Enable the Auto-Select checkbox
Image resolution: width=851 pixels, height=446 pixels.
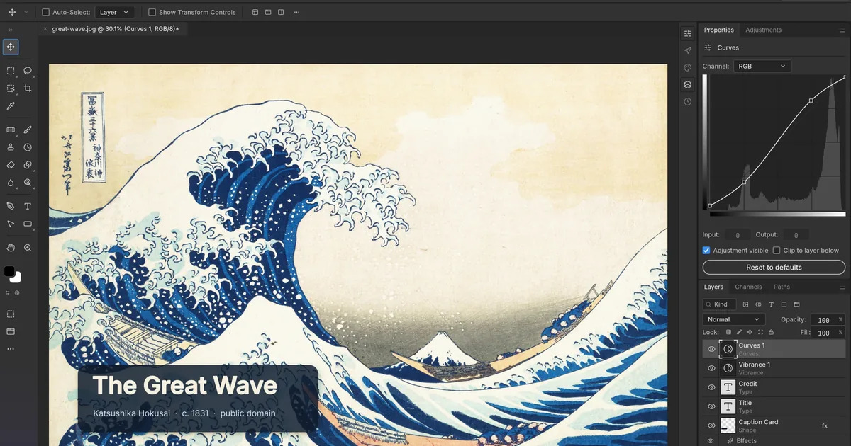coord(45,12)
